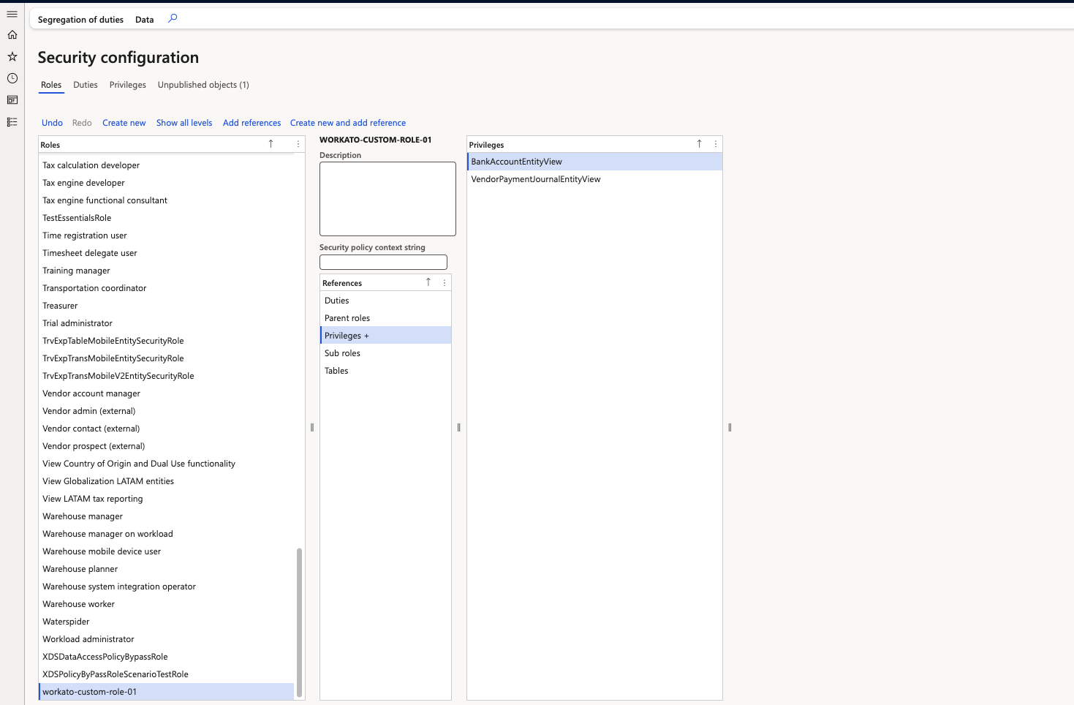The height and width of the screenshot is (705, 1074).
Task: Select the Treasurer role
Action: [x=60, y=306]
